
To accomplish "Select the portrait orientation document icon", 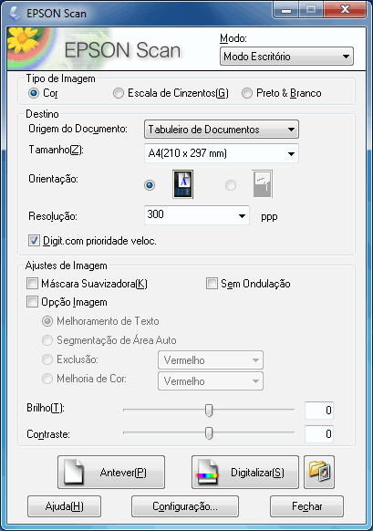I will point(182,184).
